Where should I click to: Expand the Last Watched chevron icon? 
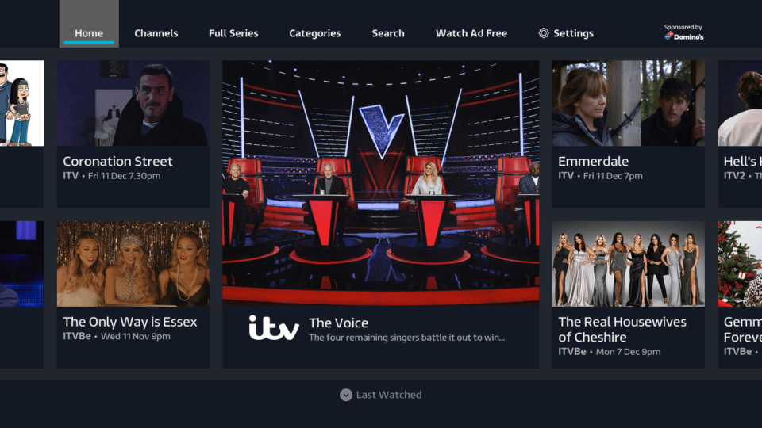point(346,395)
